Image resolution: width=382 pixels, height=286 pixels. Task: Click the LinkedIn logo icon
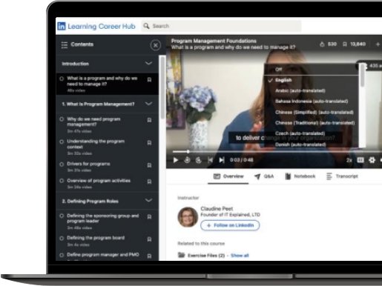click(62, 26)
